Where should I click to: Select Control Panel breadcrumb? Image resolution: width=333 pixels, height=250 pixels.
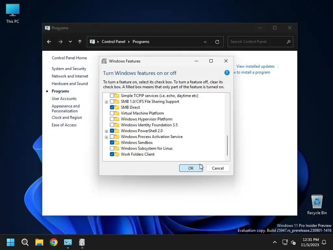pyautogui.click(x=113, y=42)
